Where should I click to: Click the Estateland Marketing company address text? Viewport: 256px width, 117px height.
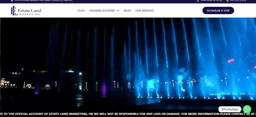[43, 1]
